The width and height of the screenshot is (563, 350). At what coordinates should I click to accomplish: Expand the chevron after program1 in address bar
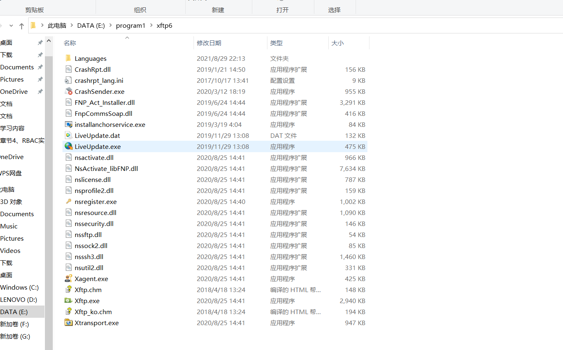click(x=151, y=25)
